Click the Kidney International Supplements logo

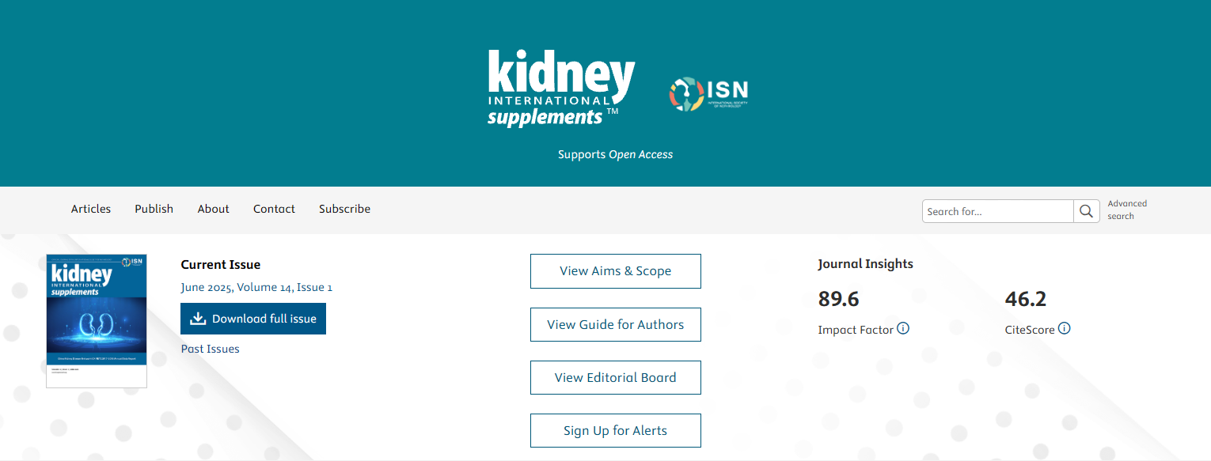(x=561, y=89)
